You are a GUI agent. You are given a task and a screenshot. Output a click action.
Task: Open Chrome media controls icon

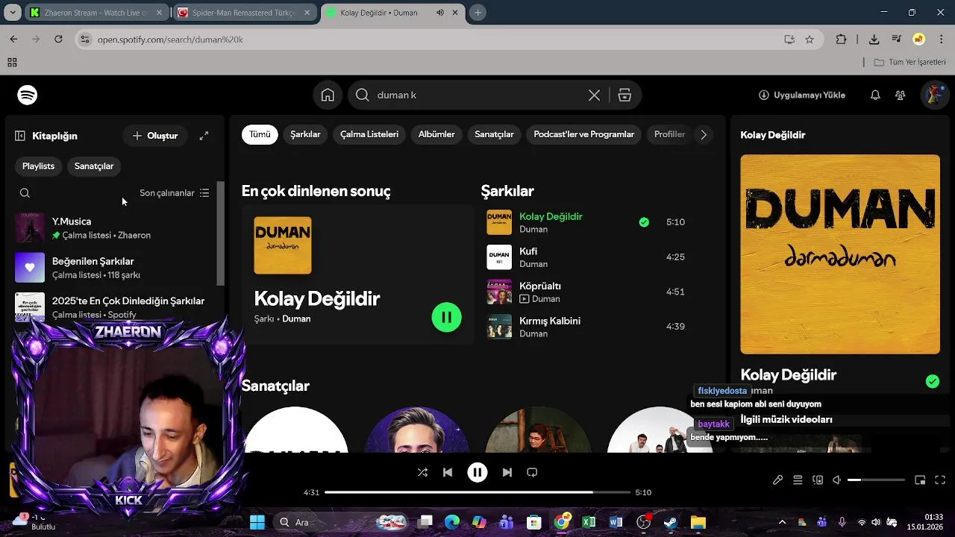(x=896, y=40)
